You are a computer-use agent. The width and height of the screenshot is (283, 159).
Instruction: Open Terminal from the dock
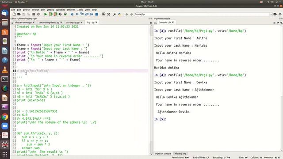(x=5, y=79)
